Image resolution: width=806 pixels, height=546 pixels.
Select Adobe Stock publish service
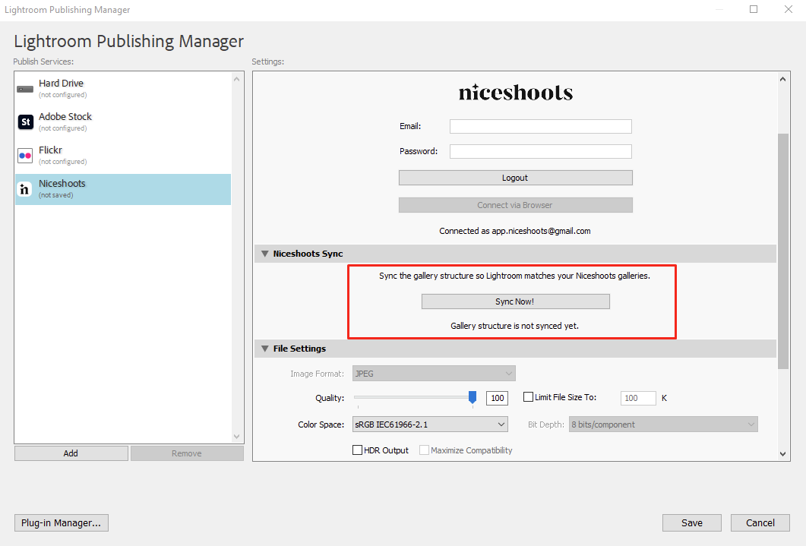(123, 122)
